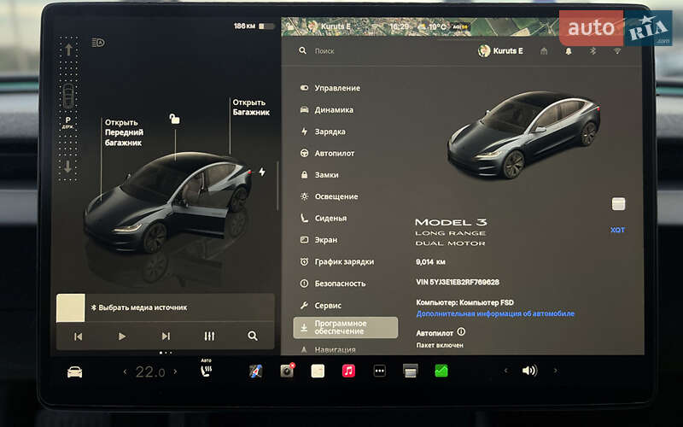The image size is (683, 427).
Task: Tap Открыть Багажник
Action: click(x=251, y=108)
